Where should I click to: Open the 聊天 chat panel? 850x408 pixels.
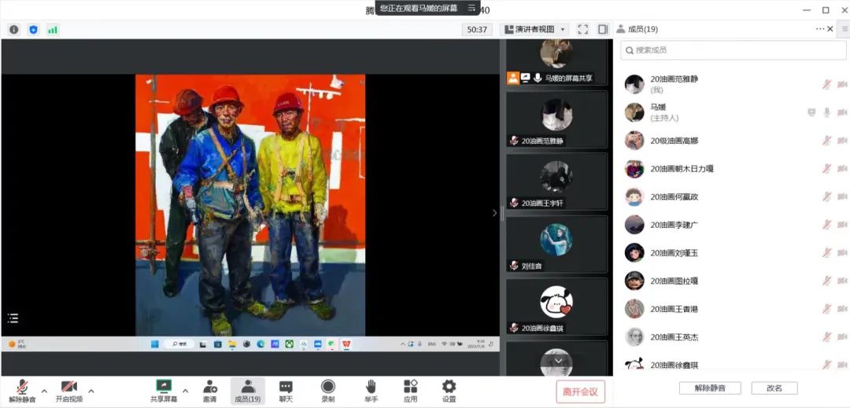(x=286, y=391)
